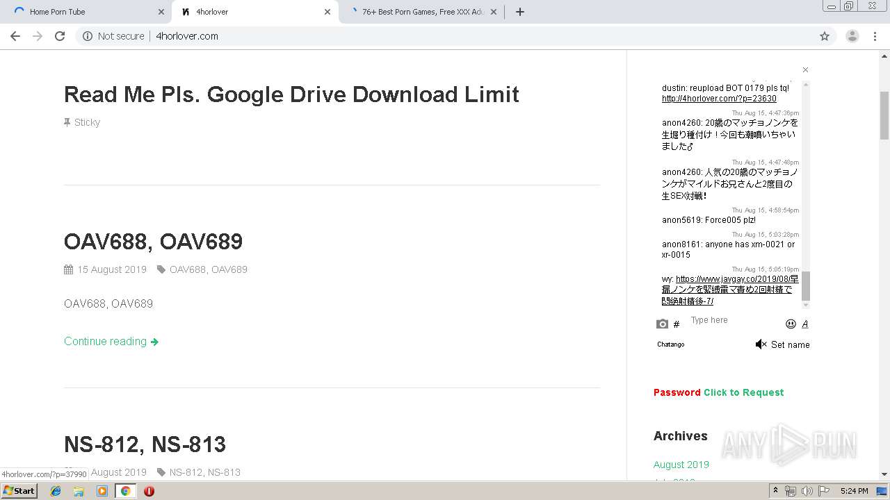Close the Home Porn Tube tab
This screenshot has width=890, height=500.
161,12
